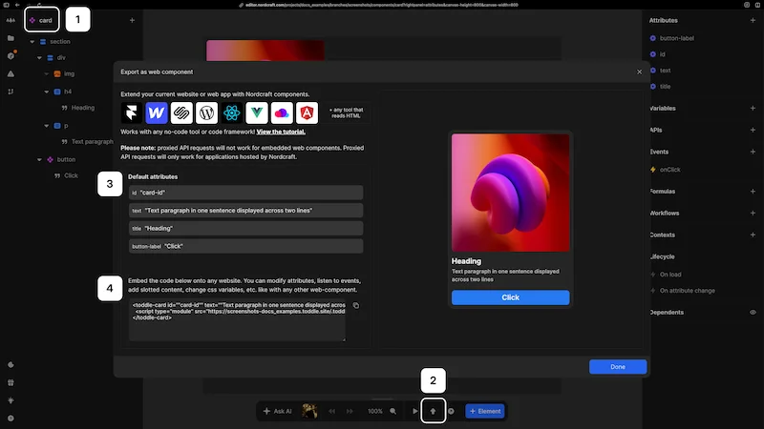
Task: Click the export arrow in bottom toolbar
Action: pyautogui.click(x=433, y=411)
